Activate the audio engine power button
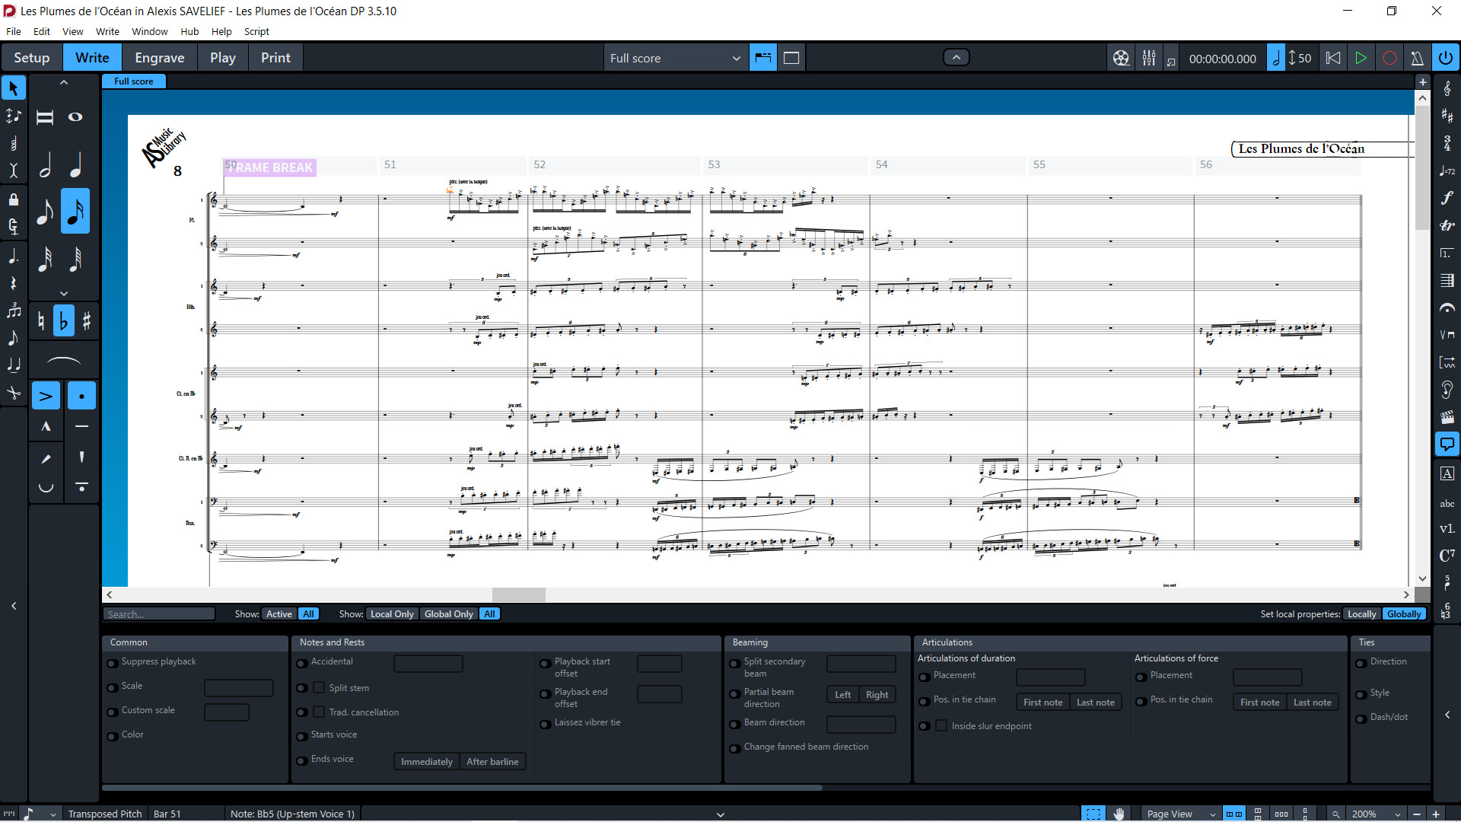This screenshot has width=1461, height=822. pyautogui.click(x=1445, y=58)
